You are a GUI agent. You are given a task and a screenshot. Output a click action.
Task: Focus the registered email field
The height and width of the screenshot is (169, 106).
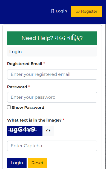pyautogui.click(x=52, y=74)
